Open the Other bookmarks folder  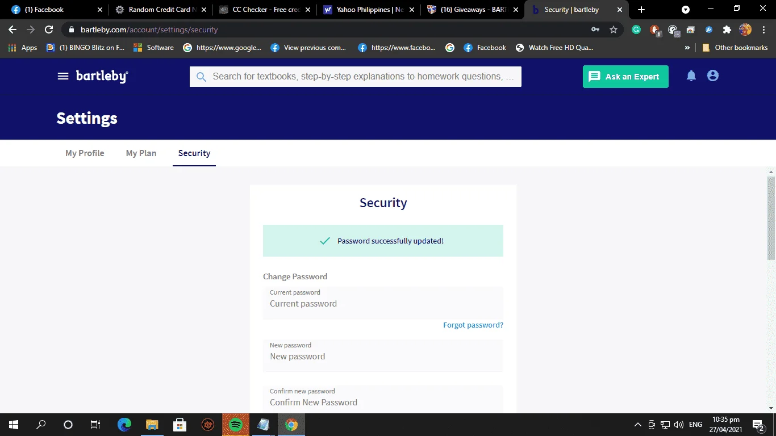735,48
